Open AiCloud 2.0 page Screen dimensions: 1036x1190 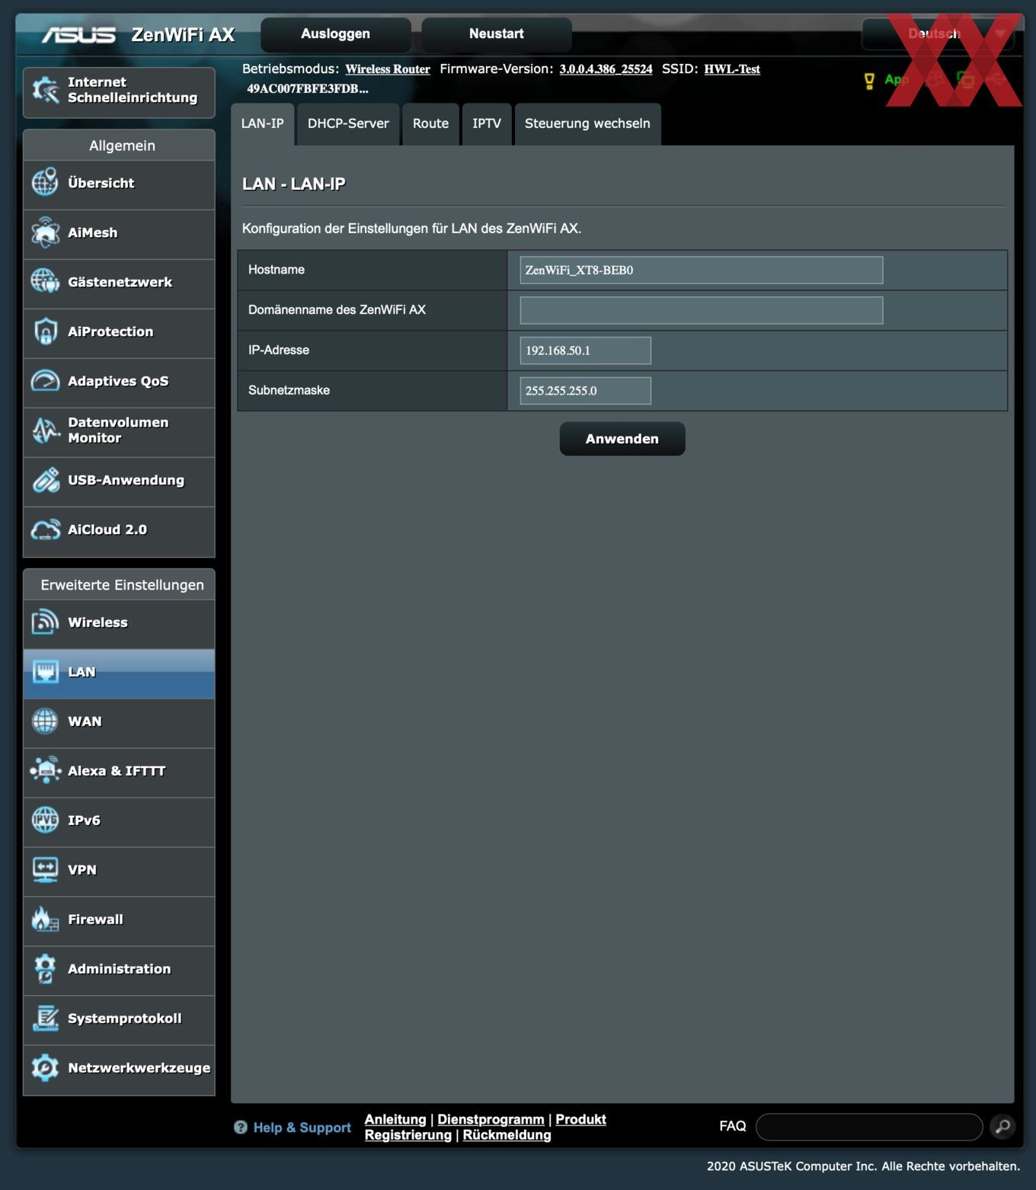click(x=119, y=530)
